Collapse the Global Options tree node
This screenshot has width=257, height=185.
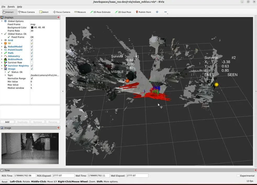pyautogui.click(x=2, y=21)
